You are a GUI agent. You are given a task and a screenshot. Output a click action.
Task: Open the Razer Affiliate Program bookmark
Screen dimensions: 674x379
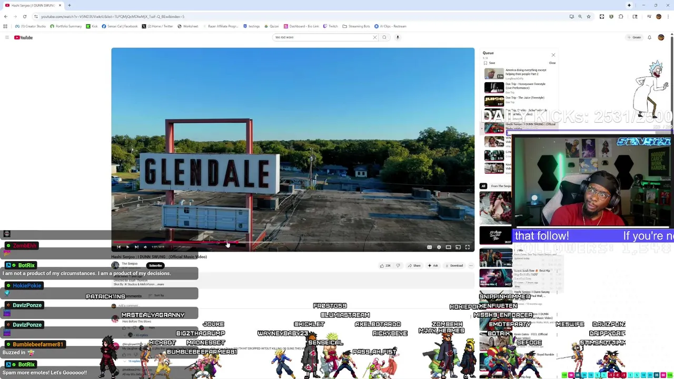click(220, 26)
